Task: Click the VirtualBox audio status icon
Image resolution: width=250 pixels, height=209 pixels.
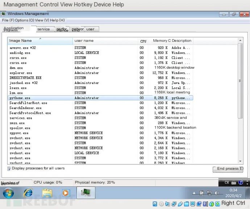Action: click(167, 204)
